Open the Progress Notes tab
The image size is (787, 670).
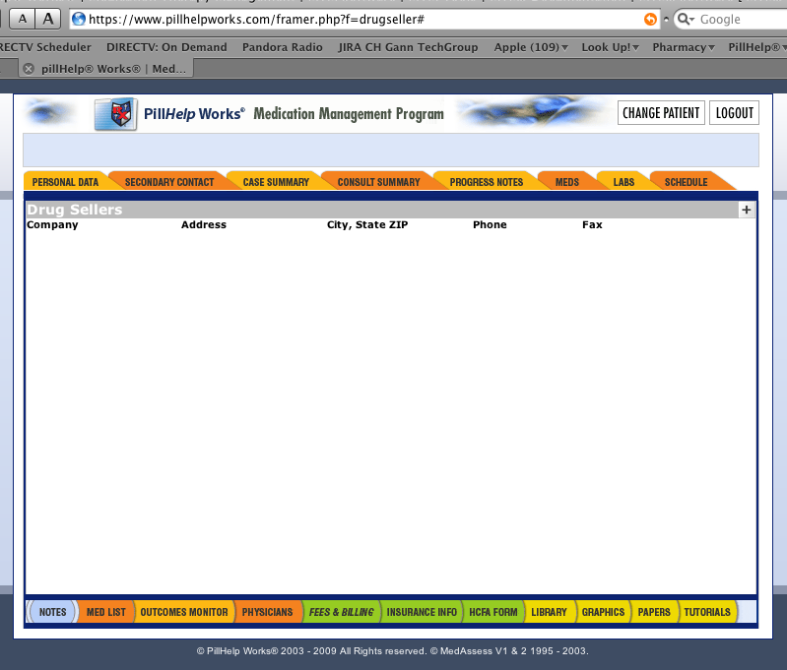click(x=486, y=182)
